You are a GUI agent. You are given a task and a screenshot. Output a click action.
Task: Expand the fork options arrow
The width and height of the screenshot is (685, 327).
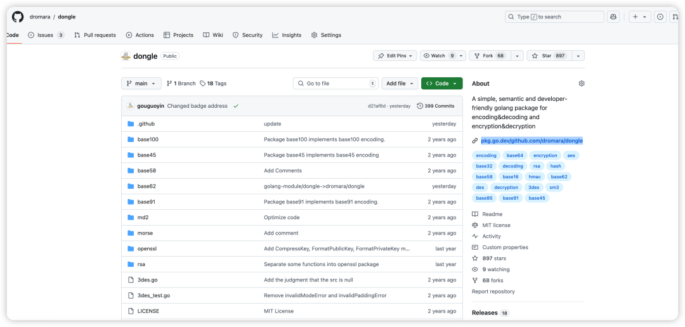[518, 56]
